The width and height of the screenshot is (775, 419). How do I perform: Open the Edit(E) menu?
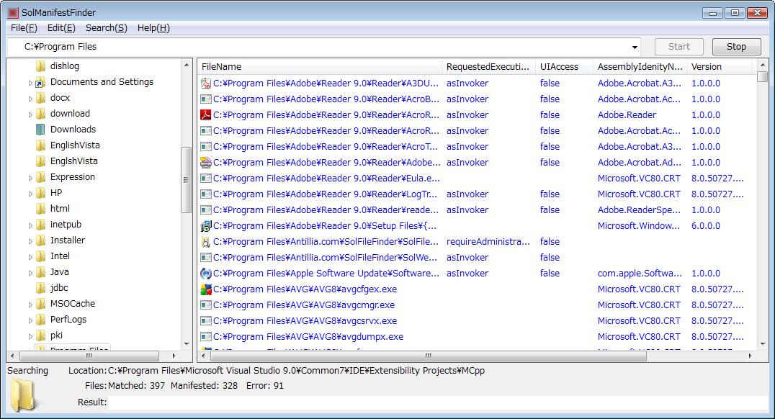61,28
